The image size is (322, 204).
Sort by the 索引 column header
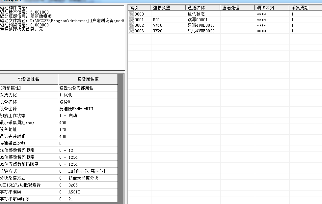pos(140,8)
